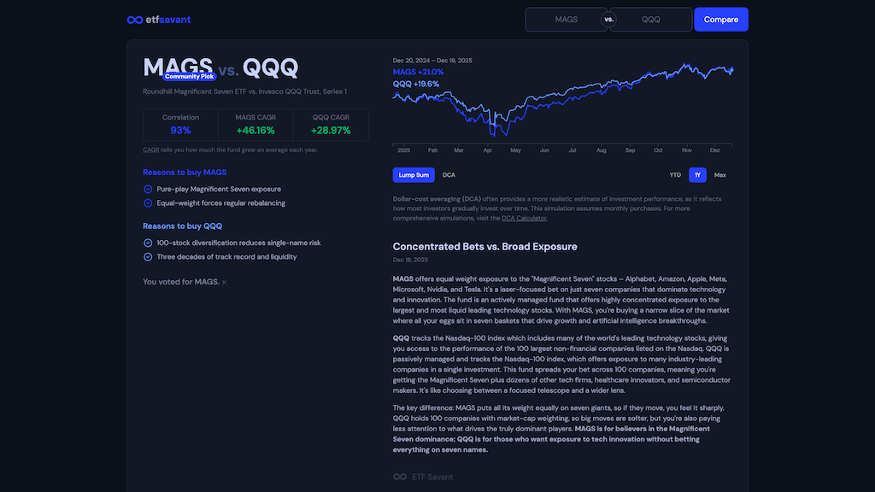Dismiss the 'You voted for MAGS' note

tap(223, 281)
